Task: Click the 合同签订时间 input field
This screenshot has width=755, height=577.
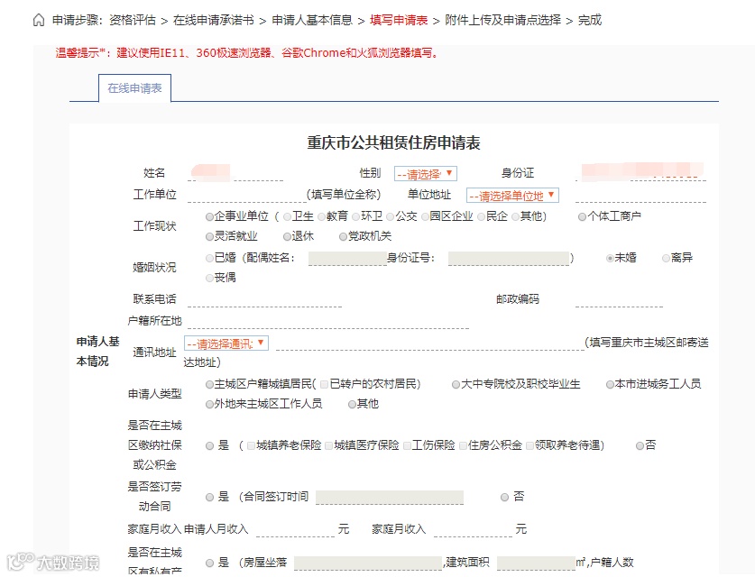Action: coord(390,498)
